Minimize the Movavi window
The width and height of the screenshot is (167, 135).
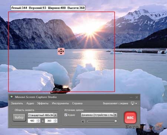click(131, 97)
